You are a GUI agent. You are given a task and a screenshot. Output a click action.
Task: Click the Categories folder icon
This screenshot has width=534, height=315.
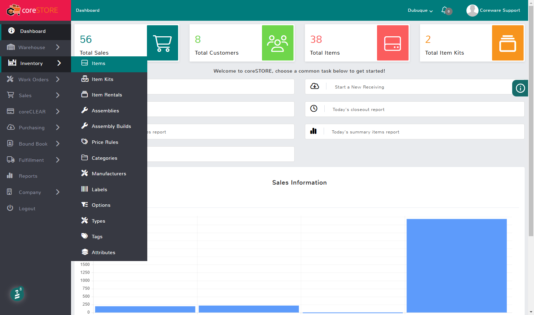click(85, 157)
